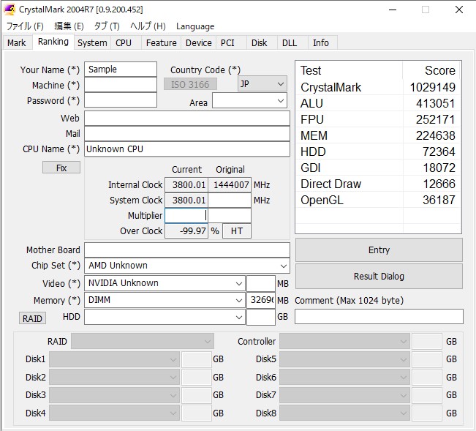Select the ALU score row

pos(378,104)
